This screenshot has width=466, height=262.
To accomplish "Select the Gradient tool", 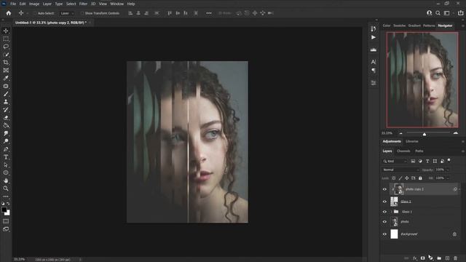I will point(6,125).
